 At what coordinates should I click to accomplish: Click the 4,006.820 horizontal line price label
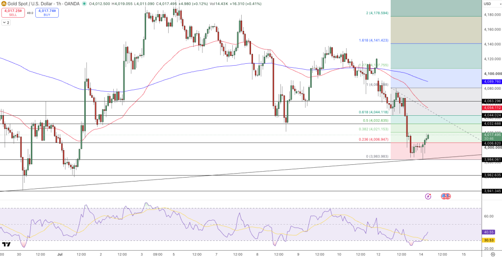(492, 143)
